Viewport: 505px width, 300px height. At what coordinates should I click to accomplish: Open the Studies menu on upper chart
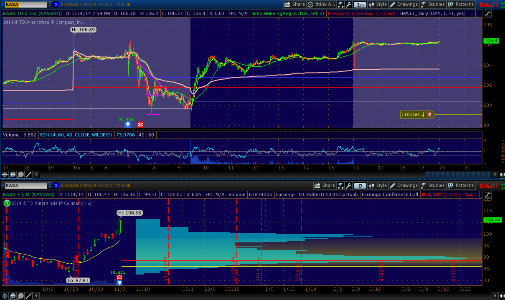point(433,5)
